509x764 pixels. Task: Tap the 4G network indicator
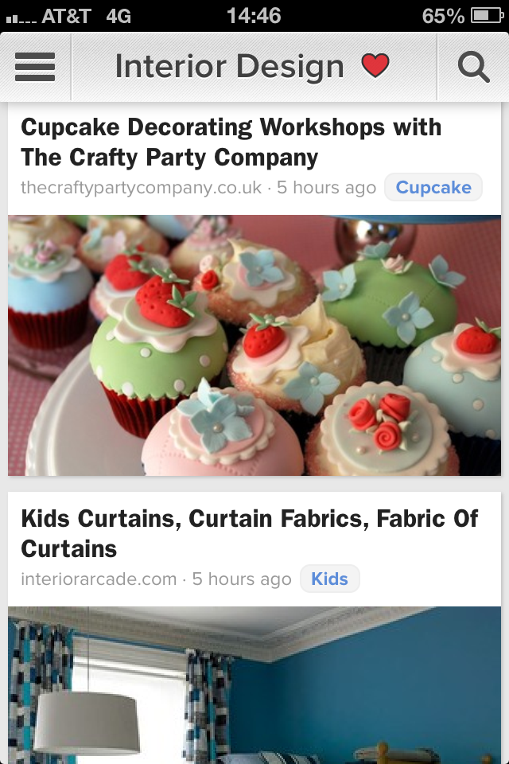119,17
